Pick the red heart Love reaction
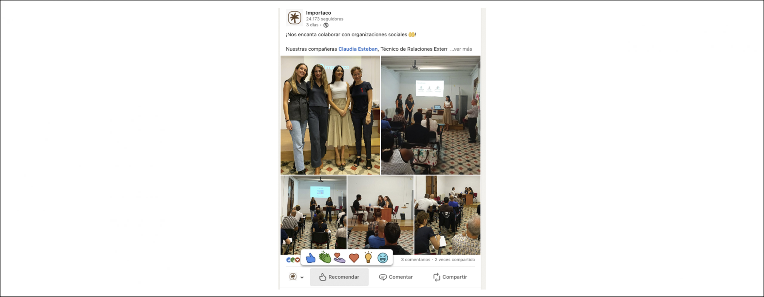 pos(354,258)
